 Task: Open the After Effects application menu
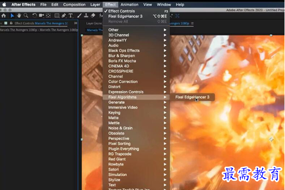(23, 5)
